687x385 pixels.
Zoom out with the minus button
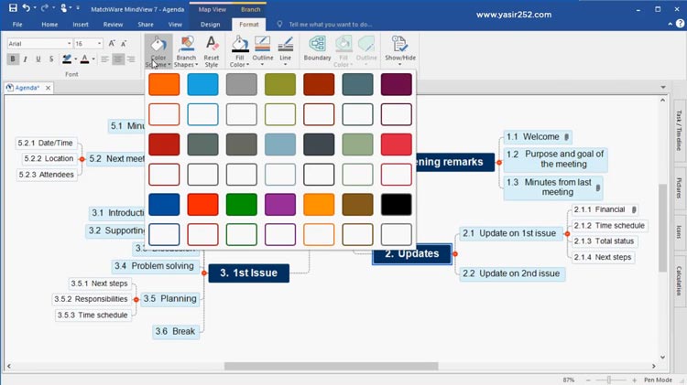click(588, 380)
